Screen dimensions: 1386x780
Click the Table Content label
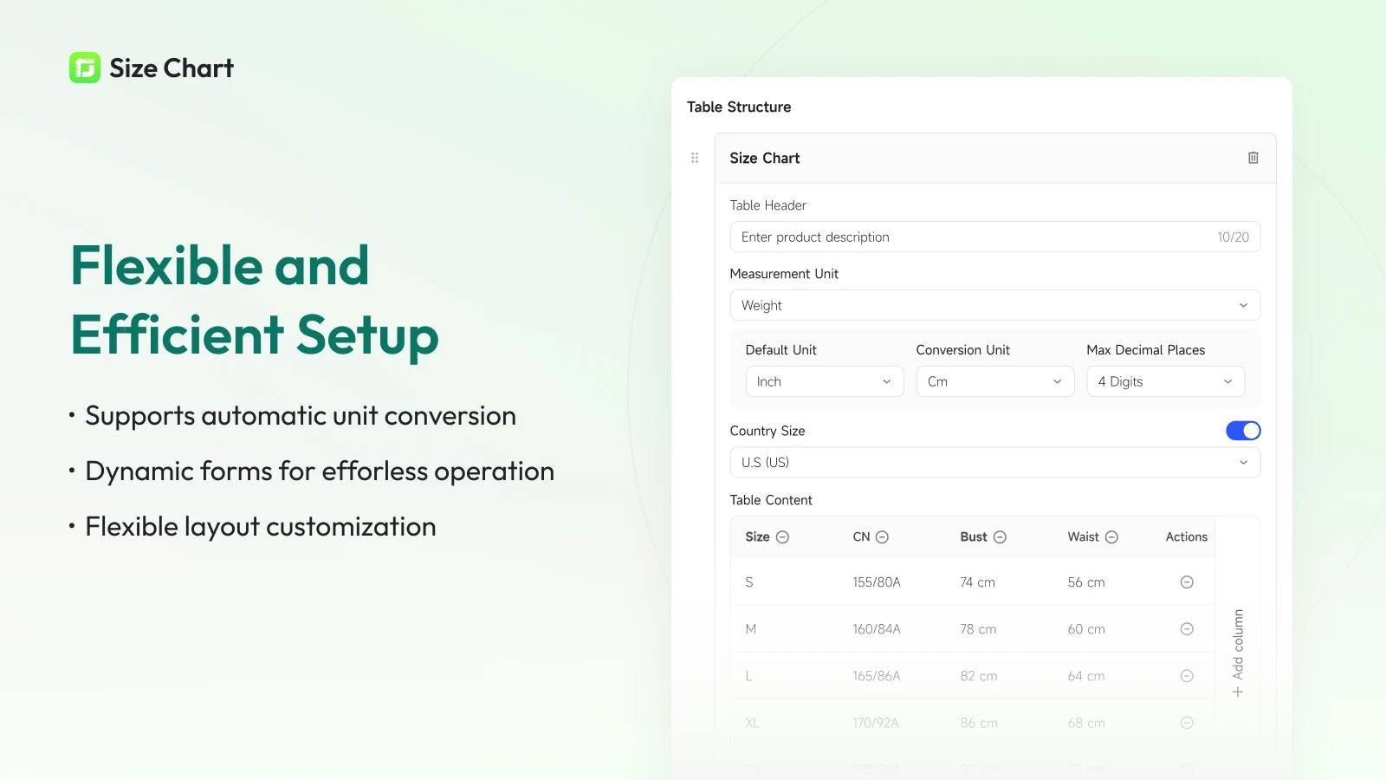[x=771, y=500]
